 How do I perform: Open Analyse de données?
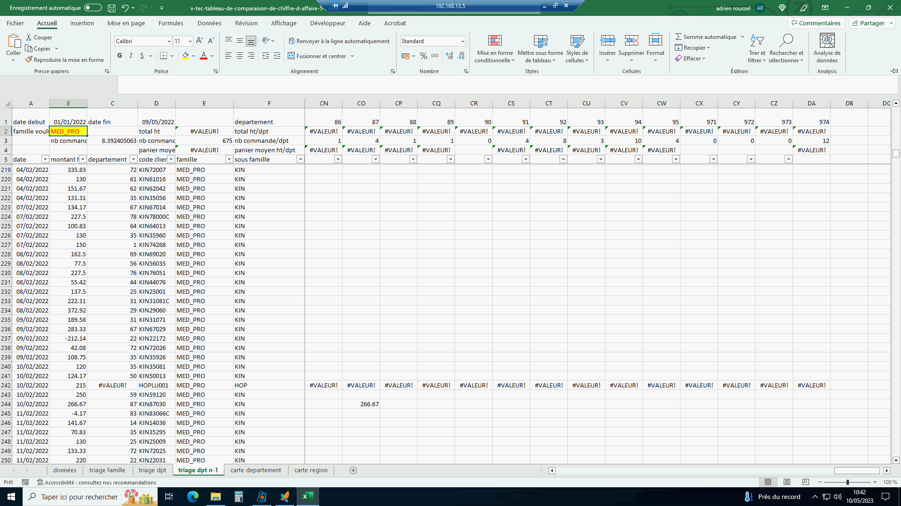click(827, 48)
